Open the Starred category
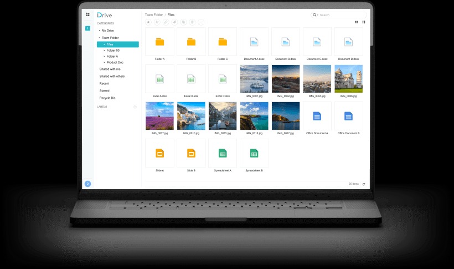The height and width of the screenshot is (269, 454). (x=104, y=91)
